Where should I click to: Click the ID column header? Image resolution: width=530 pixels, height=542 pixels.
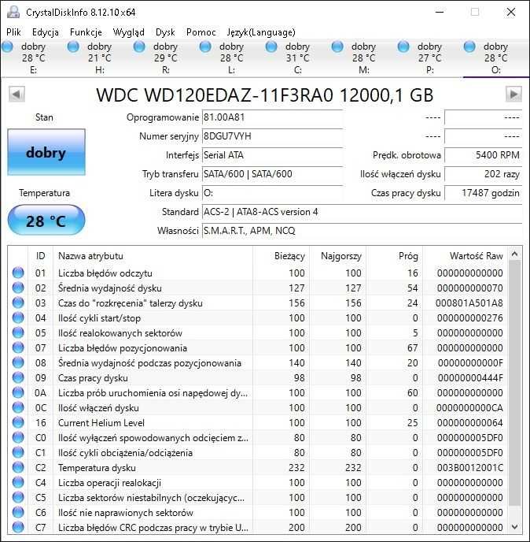40,256
